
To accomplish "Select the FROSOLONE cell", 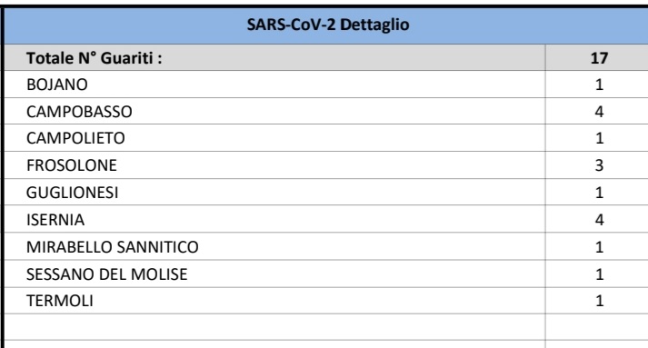I will [274, 165].
